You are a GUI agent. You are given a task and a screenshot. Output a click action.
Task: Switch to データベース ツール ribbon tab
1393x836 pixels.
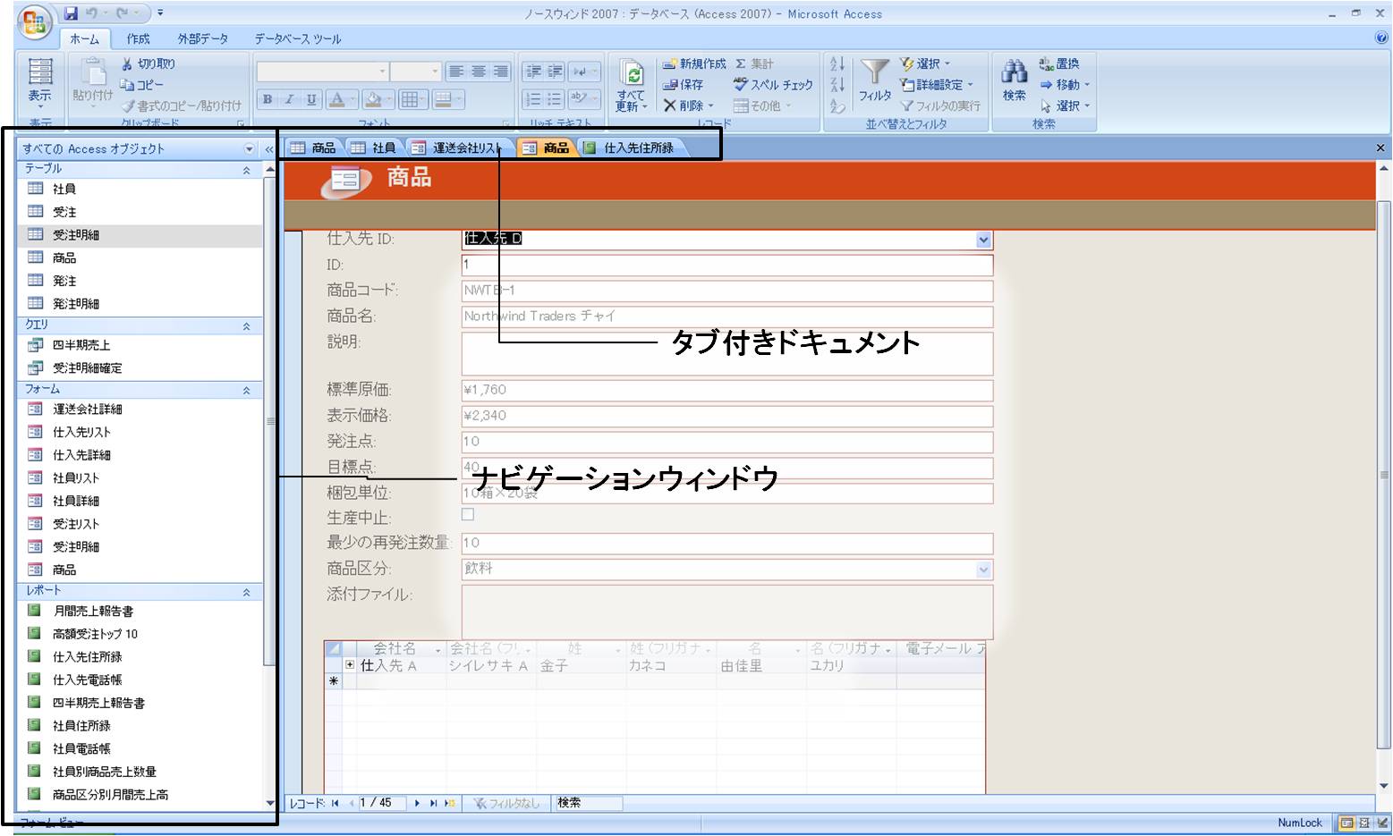(x=297, y=38)
